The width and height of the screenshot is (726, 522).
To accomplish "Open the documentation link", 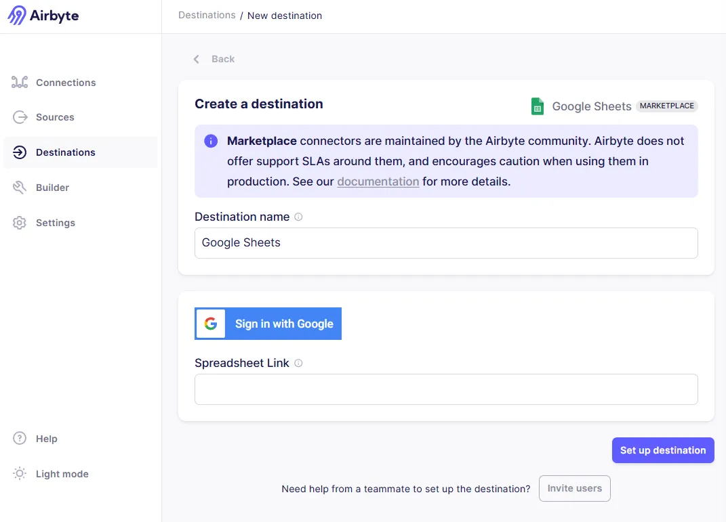I will coord(378,181).
